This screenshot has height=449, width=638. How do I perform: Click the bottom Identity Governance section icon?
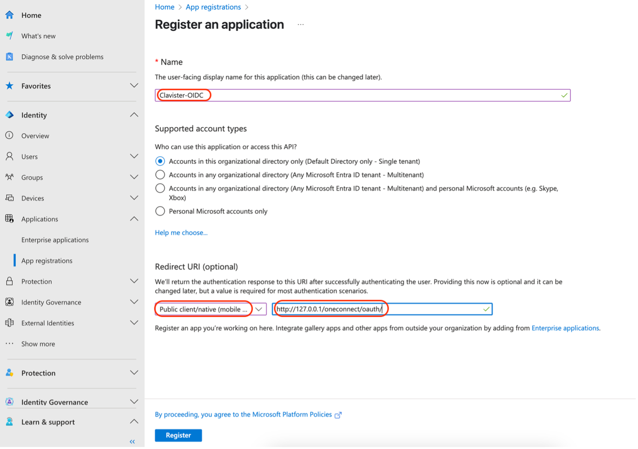point(9,402)
